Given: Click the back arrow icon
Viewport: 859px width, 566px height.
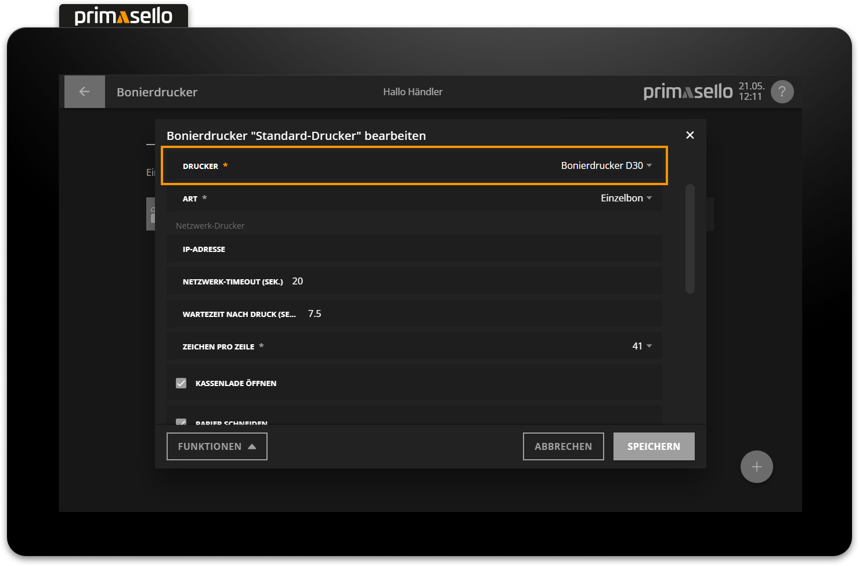Looking at the screenshot, I should (84, 92).
